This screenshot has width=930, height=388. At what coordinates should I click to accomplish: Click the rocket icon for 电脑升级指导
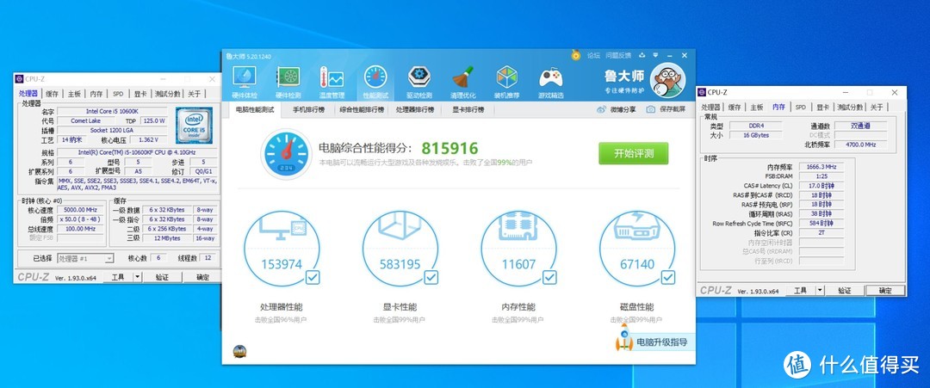(x=624, y=338)
